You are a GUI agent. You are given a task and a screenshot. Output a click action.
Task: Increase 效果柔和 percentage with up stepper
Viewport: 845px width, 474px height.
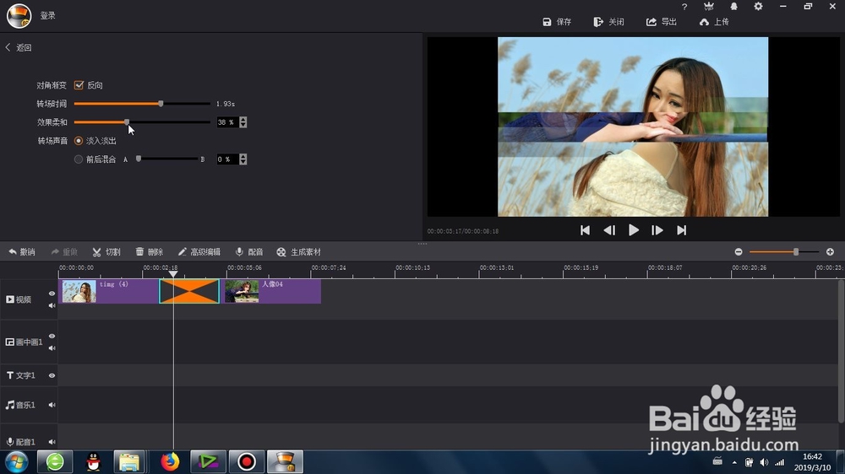(243, 120)
